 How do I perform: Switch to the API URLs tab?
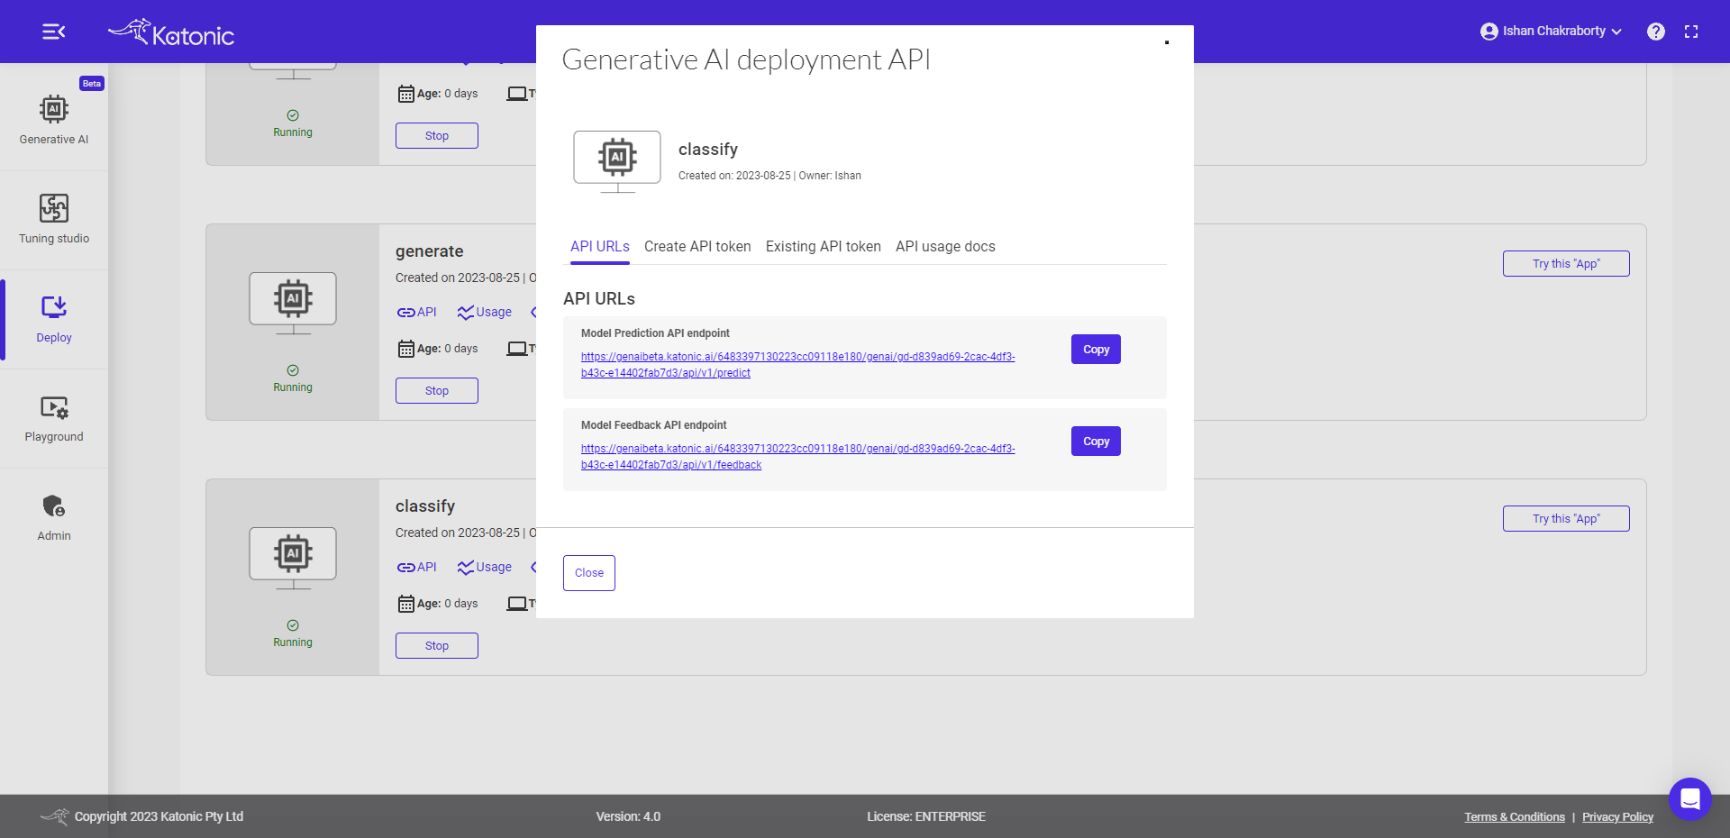click(x=600, y=247)
